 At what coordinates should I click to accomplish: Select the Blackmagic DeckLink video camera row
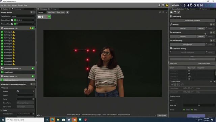click(x=18, y=80)
